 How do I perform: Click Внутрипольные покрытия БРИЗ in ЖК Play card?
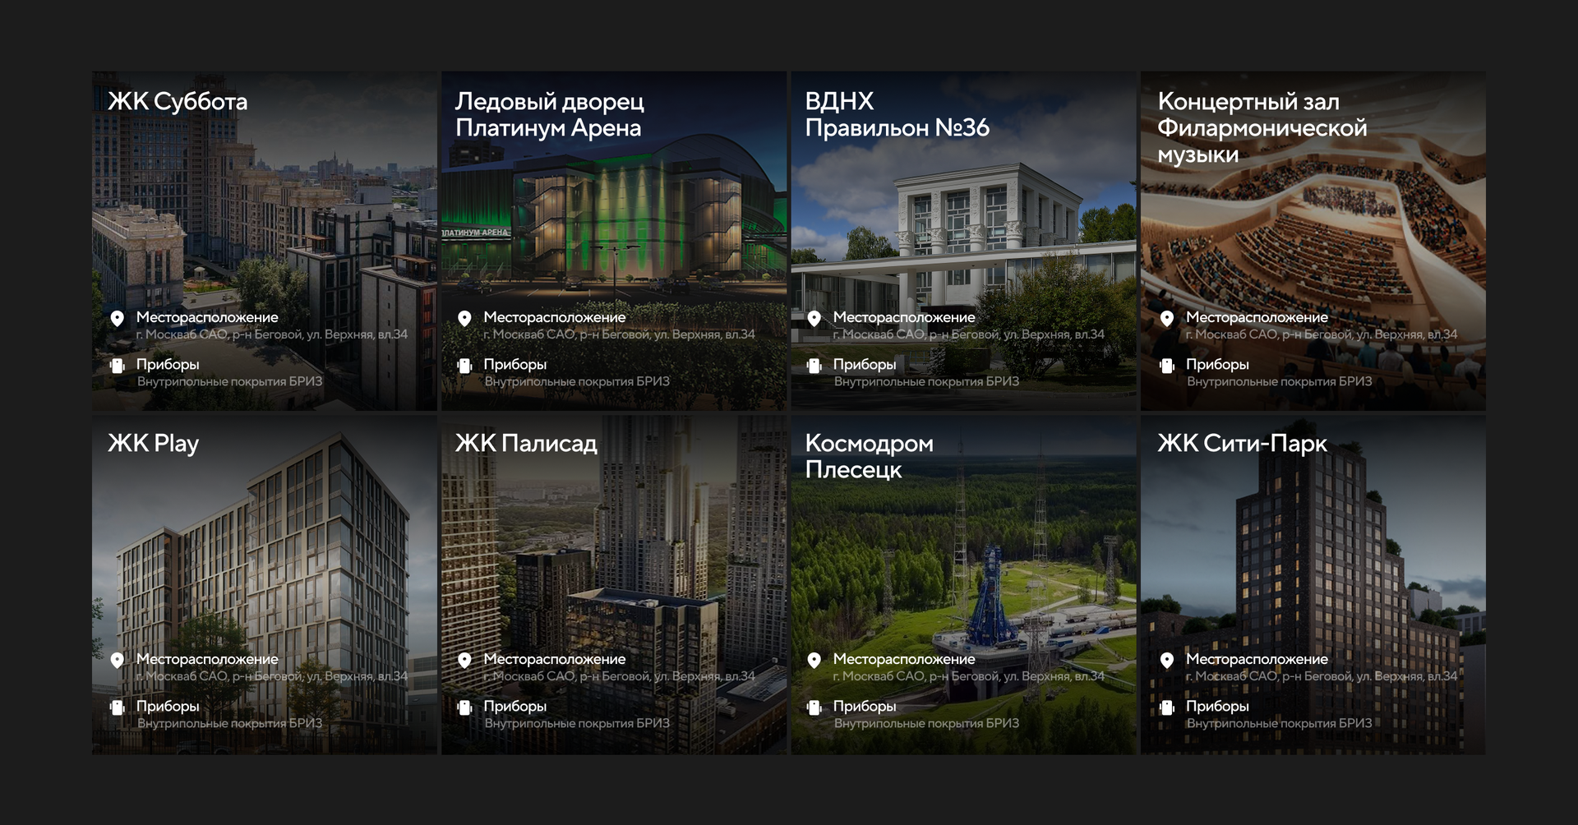[229, 723]
